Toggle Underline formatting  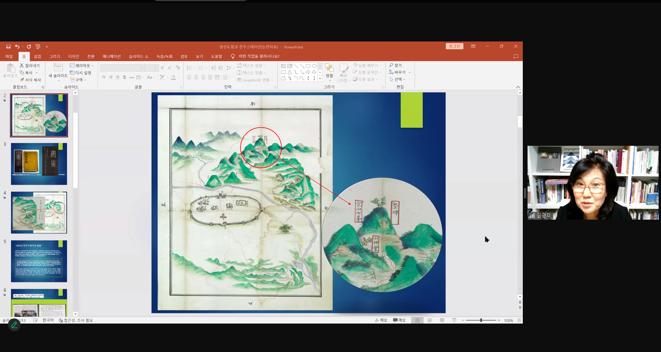pos(117,77)
